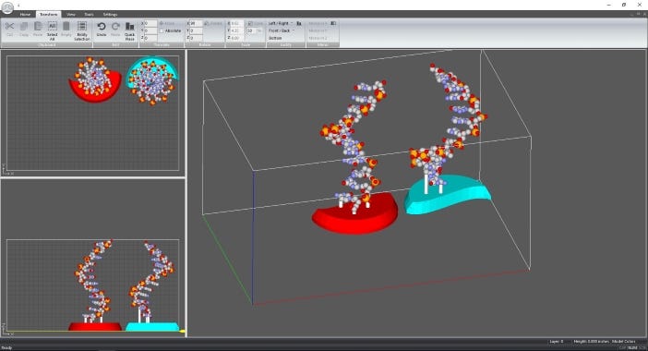Click the Quick Place icon
648x351 pixels.
(130, 27)
